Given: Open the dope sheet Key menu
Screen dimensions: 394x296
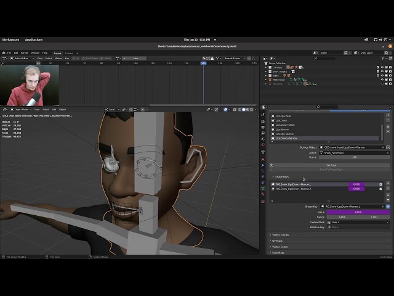Looking at the screenshot, I should (67, 59).
